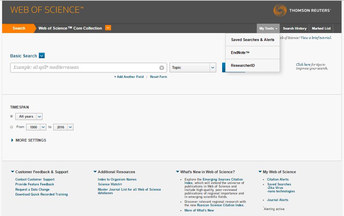Image resolution: width=344 pixels, height=216 pixels.
Task: Click into the search query input field
Action: pyautogui.click(x=88, y=67)
